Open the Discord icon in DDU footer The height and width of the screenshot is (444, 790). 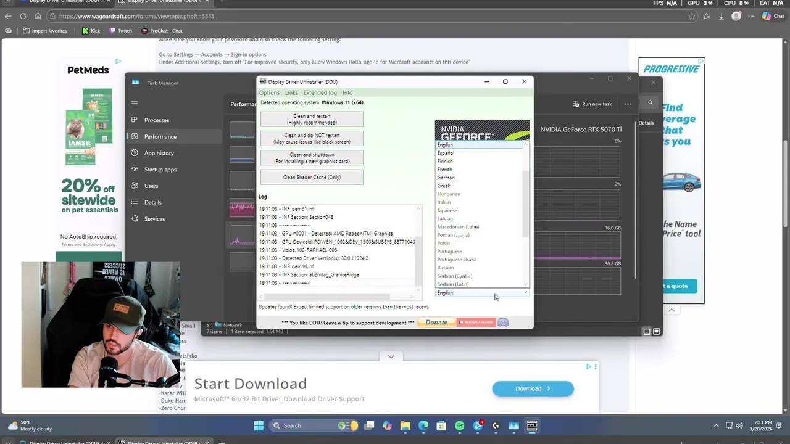pyautogui.click(x=503, y=323)
